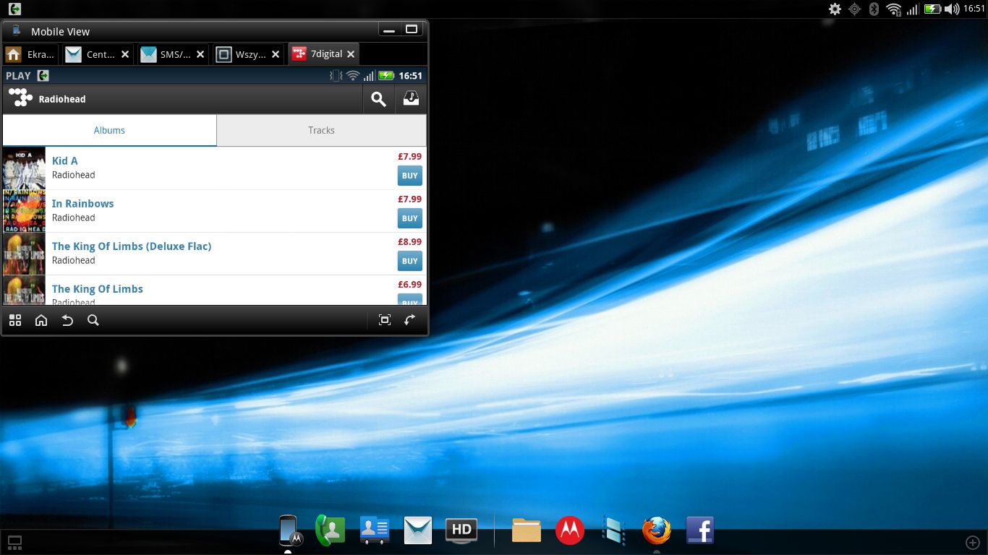Click the £6.99 price label
This screenshot has height=555, width=988.
(x=409, y=284)
